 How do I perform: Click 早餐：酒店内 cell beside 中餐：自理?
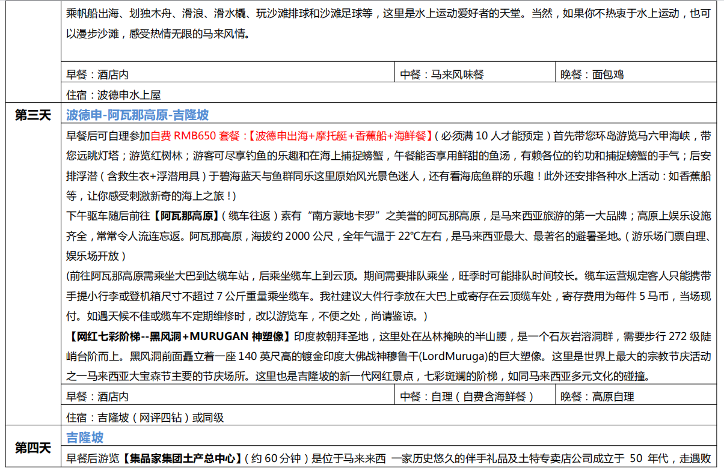point(97,397)
